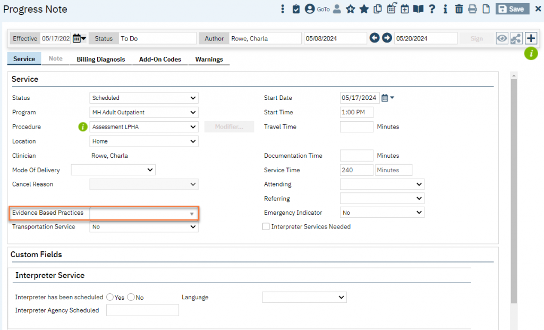This screenshot has height=330, width=544.
Task: Select Yes for Interpreter has been scheduled
Action: pos(110,297)
